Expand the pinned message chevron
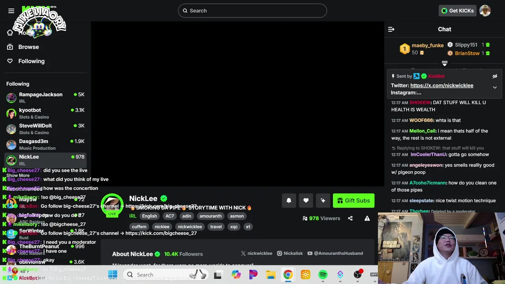 pos(495,87)
